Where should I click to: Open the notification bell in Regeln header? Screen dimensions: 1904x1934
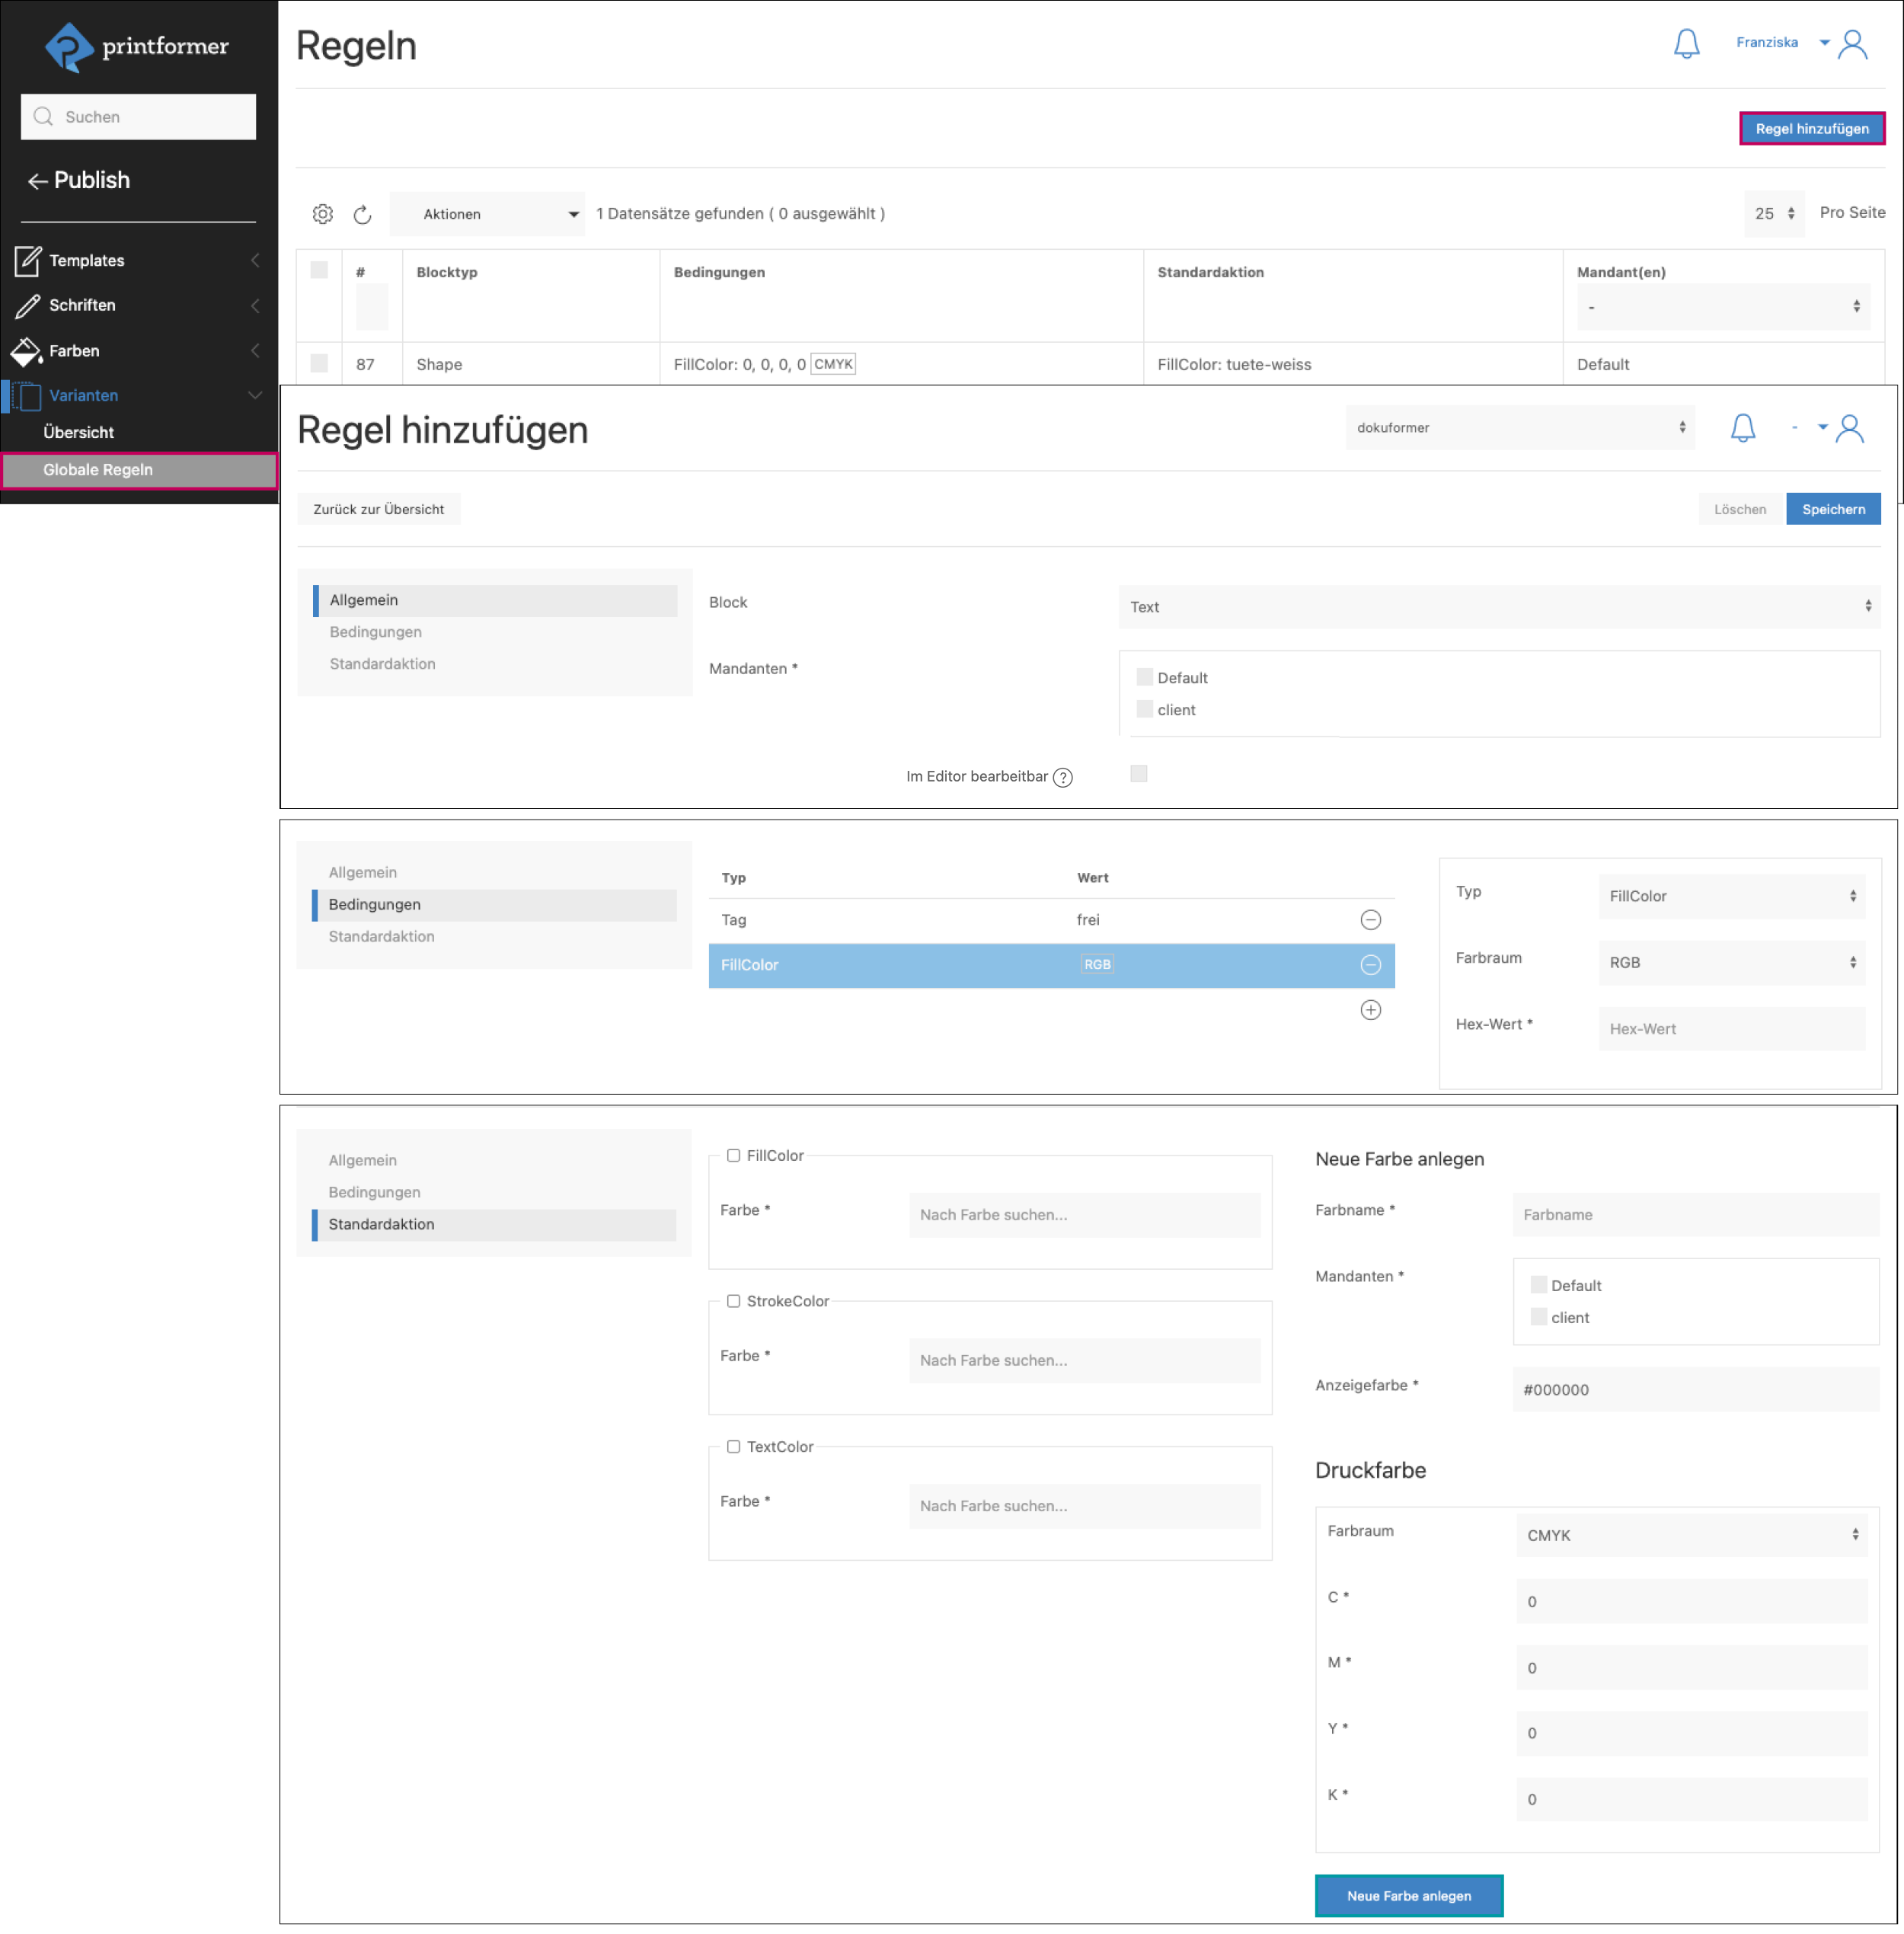[x=1686, y=43]
